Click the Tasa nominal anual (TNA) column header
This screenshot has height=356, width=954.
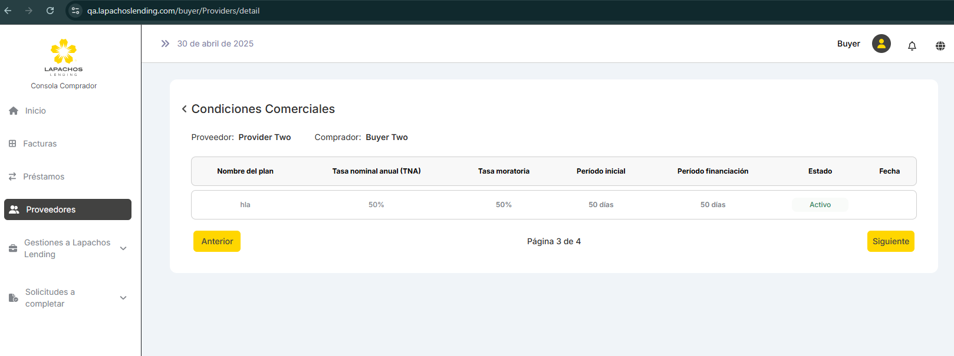(376, 171)
